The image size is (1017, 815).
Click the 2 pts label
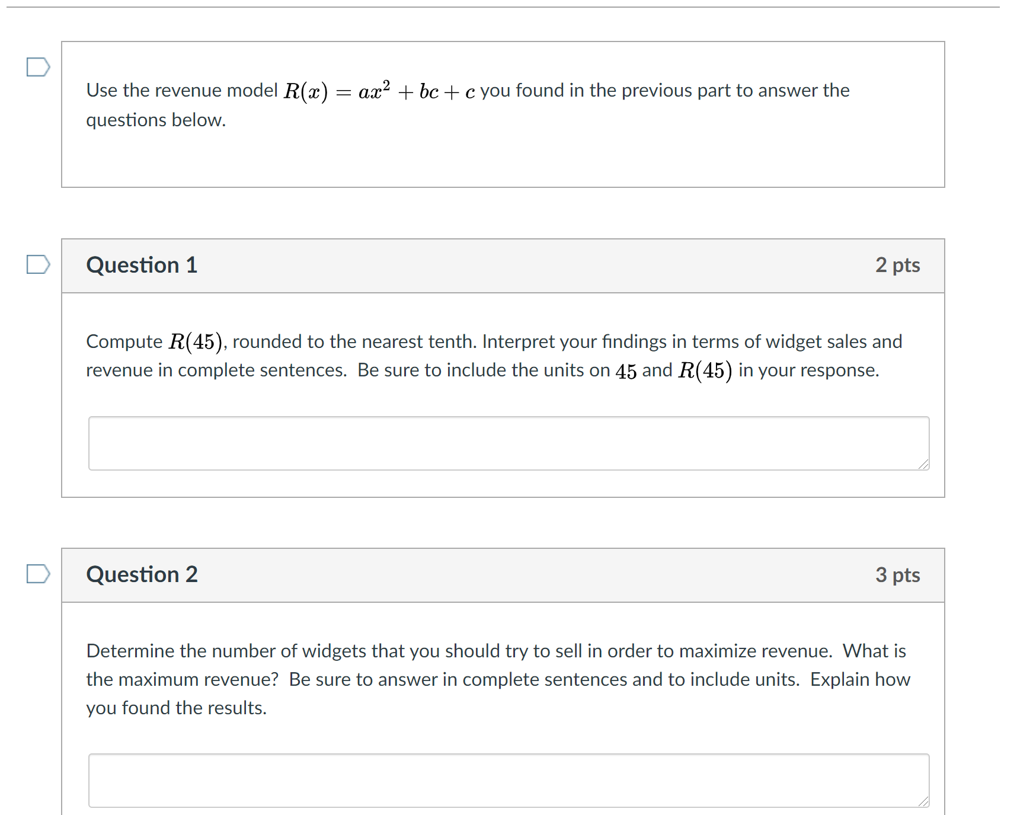click(897, 265)
